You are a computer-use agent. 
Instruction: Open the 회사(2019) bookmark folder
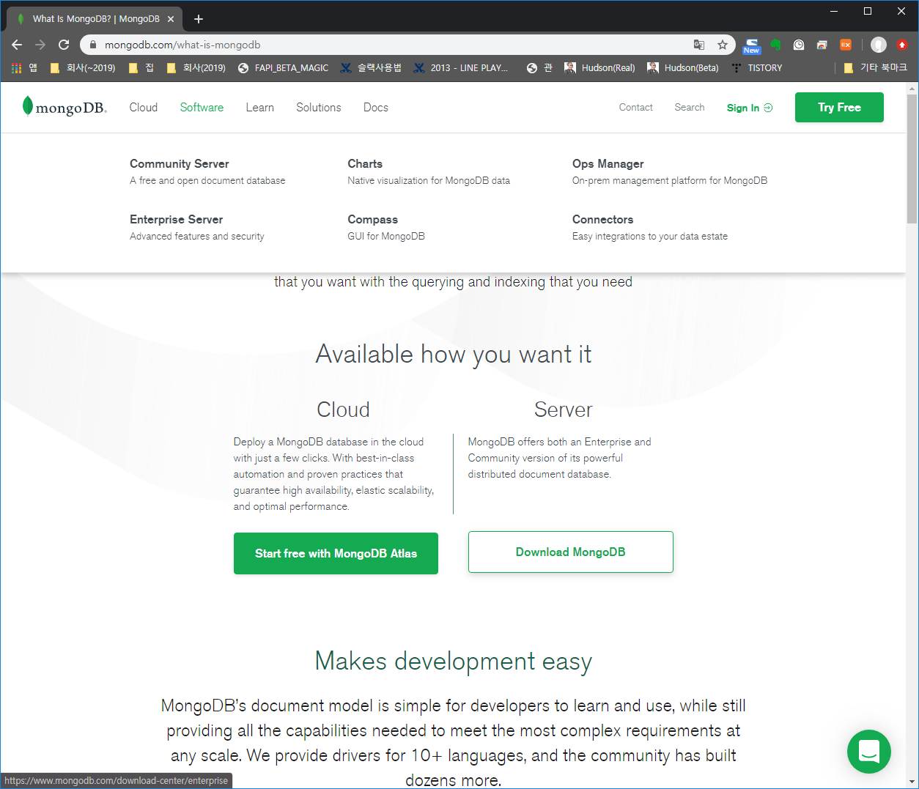(x=196, y=68)
